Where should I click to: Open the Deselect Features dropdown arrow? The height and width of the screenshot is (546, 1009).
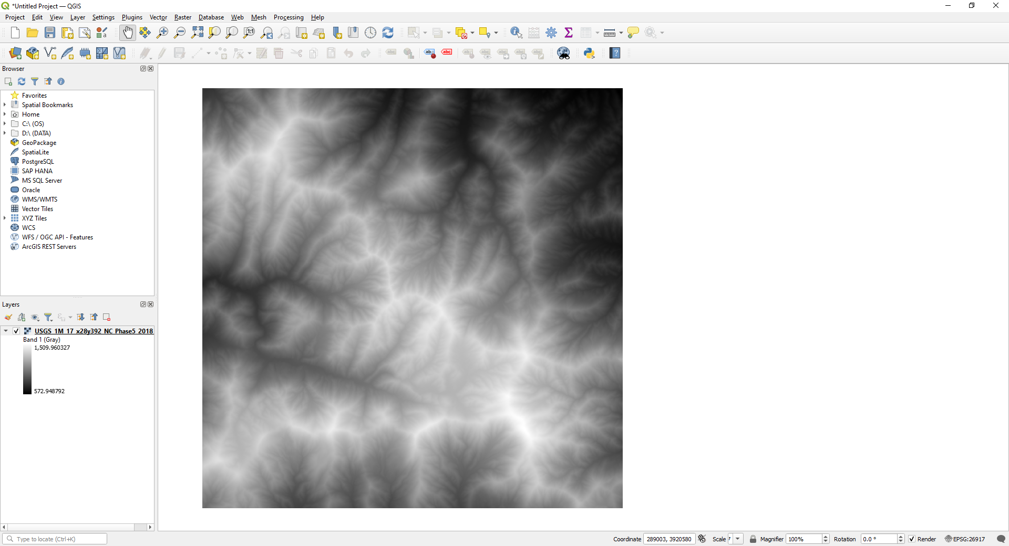(472, 33)
